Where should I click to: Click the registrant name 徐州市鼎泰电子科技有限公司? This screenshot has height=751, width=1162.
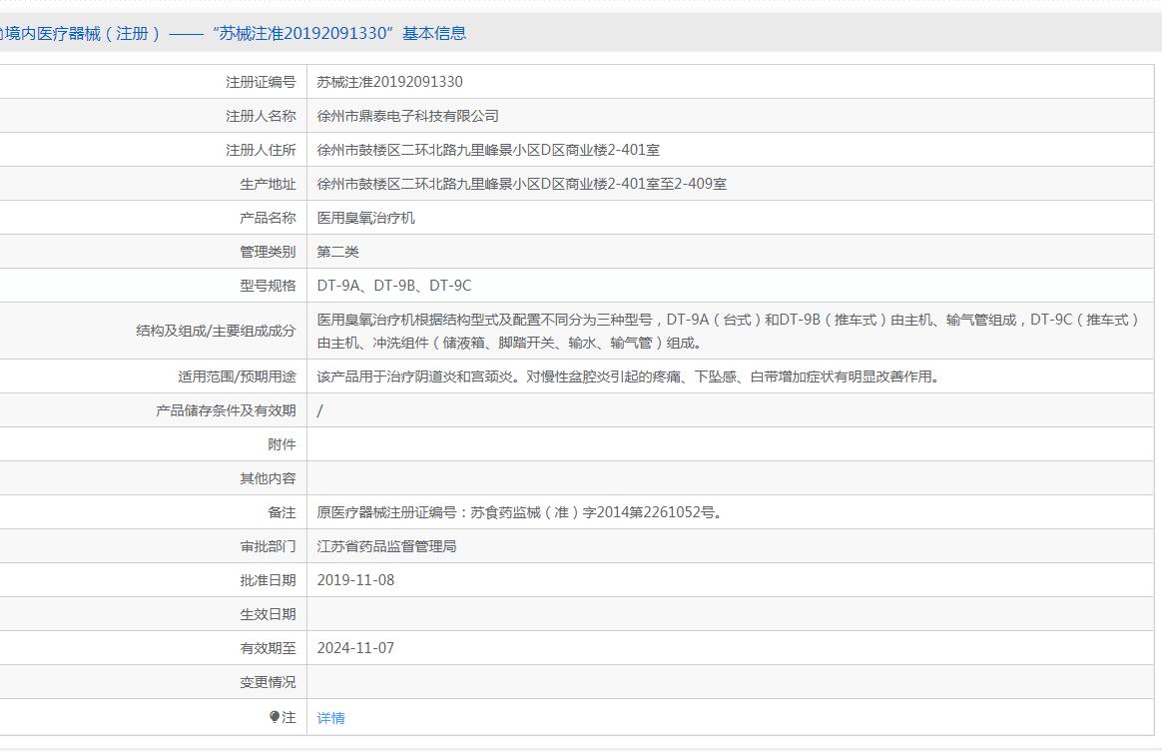pos(407,116)
